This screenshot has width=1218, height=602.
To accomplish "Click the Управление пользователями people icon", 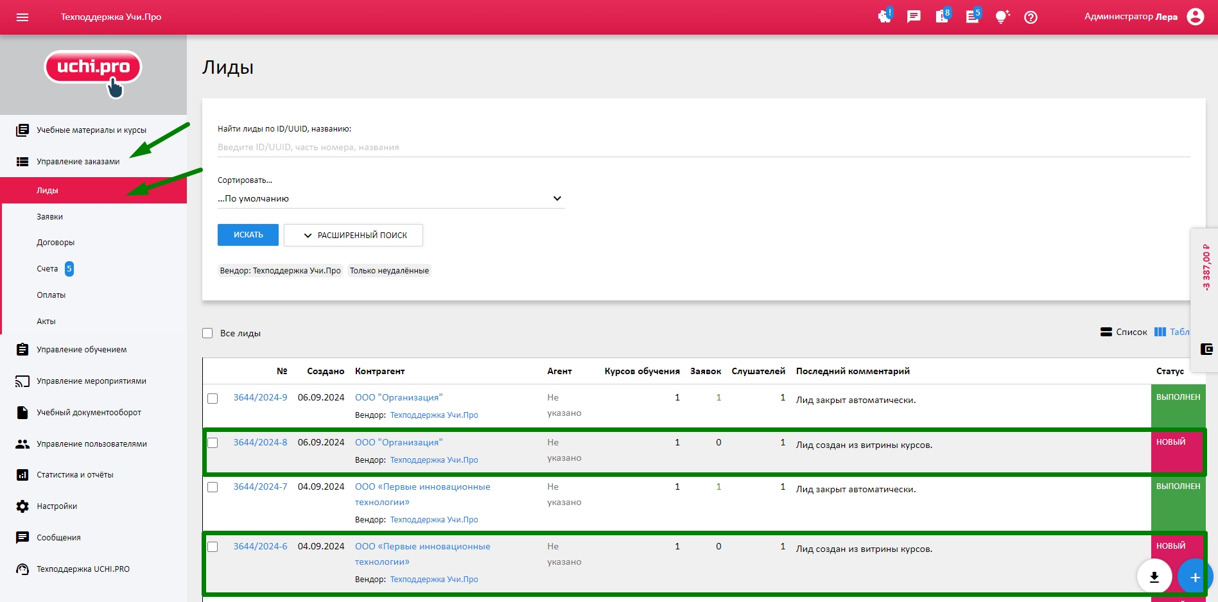I will (x=22, y=444).
